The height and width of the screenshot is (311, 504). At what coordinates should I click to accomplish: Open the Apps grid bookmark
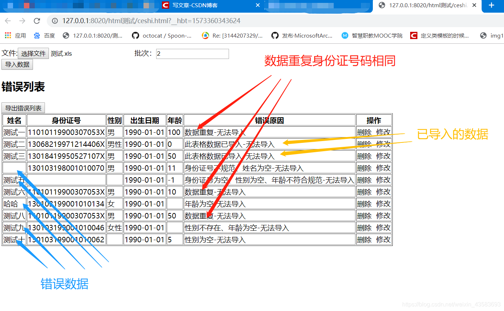point(15,35)
